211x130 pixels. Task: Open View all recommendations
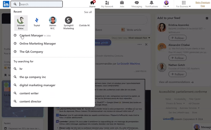[176, 82]
